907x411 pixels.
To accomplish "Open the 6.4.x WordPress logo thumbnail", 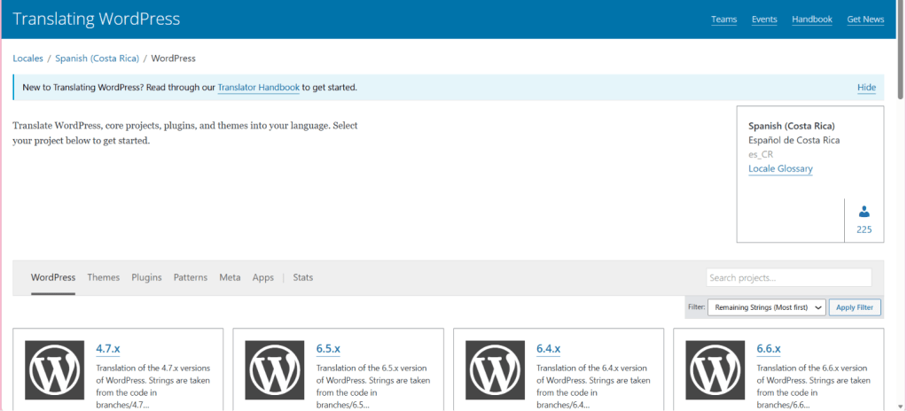I will point(495,370).
